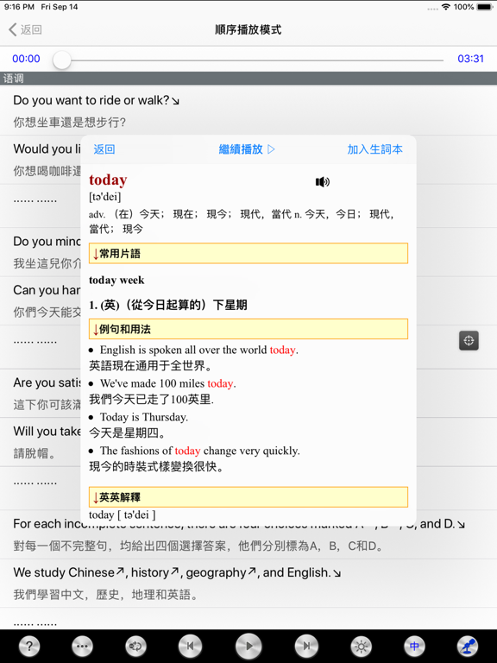The height and width of the screenshot is (663, 497).
Task: Select translation 你想坐車還是想步行?
Action: (x=69, y=123)
